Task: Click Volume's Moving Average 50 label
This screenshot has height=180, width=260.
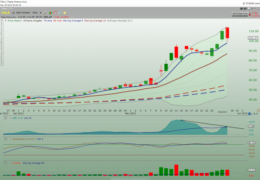Action: [34, 163]
